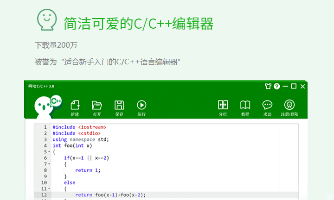Close the 啊哈C/C++ window
Viewport: 334px width, 200px height.
302,86
